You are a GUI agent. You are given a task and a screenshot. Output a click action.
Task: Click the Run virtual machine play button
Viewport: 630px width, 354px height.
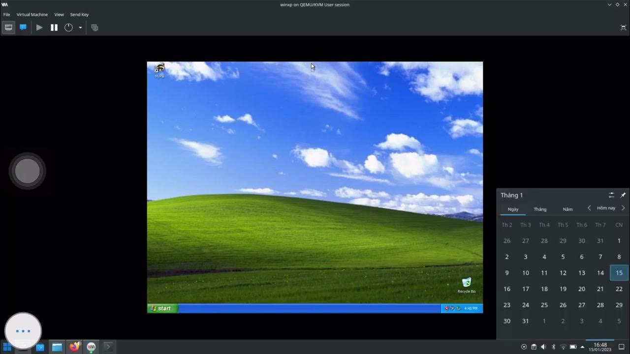[39, 28]
